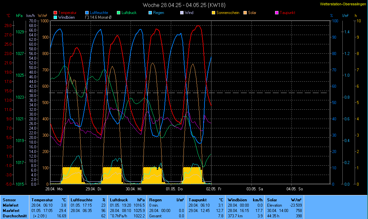Click the 'Sensor' table header
Image resolution: width=368 pixels, height=219 pixels.
tap(9, 200)
